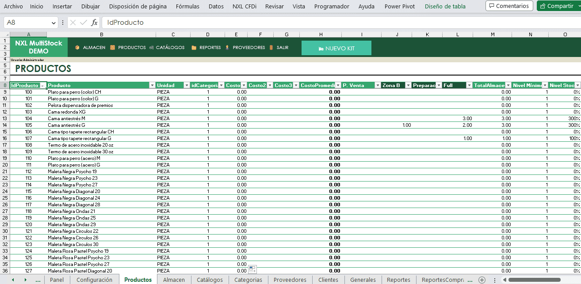Open the IdProducto column filter
Image resolution: width=581 pixels, height=284 pixels.
tap(43, 85)
